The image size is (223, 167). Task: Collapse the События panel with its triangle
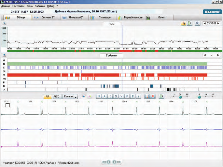coord(4,55)
